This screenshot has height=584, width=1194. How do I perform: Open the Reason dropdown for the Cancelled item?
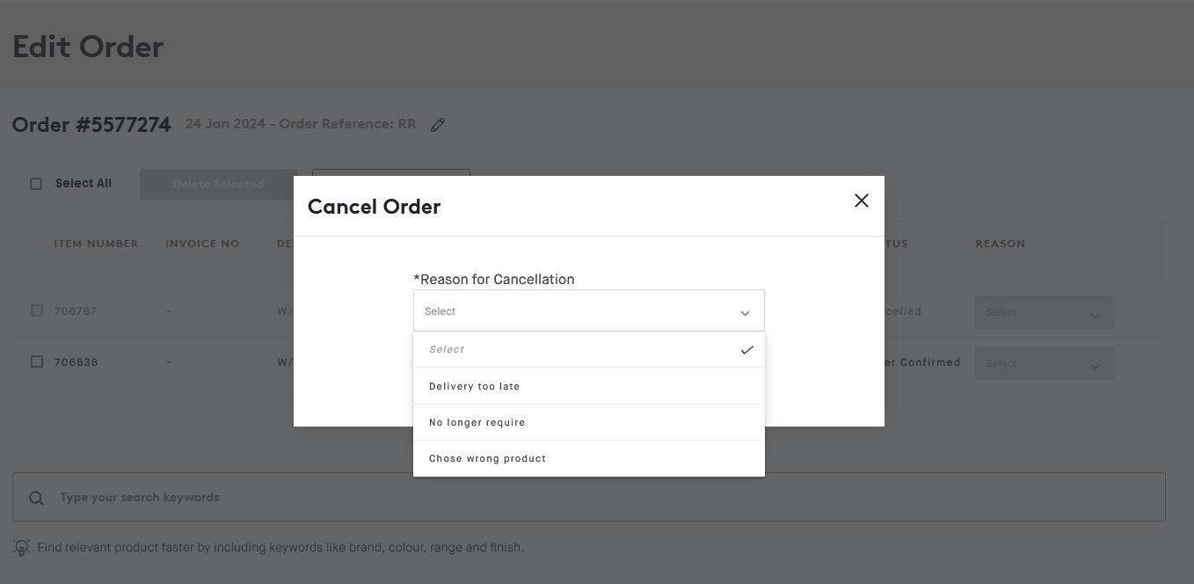click(x=1045, y=312)
